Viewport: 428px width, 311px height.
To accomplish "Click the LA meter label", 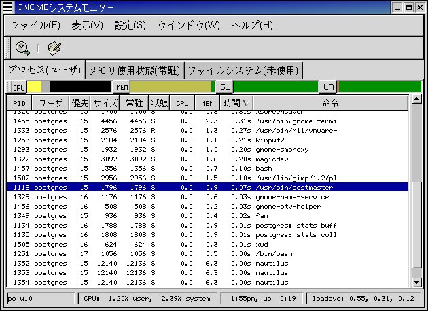I will coord(328,87).
